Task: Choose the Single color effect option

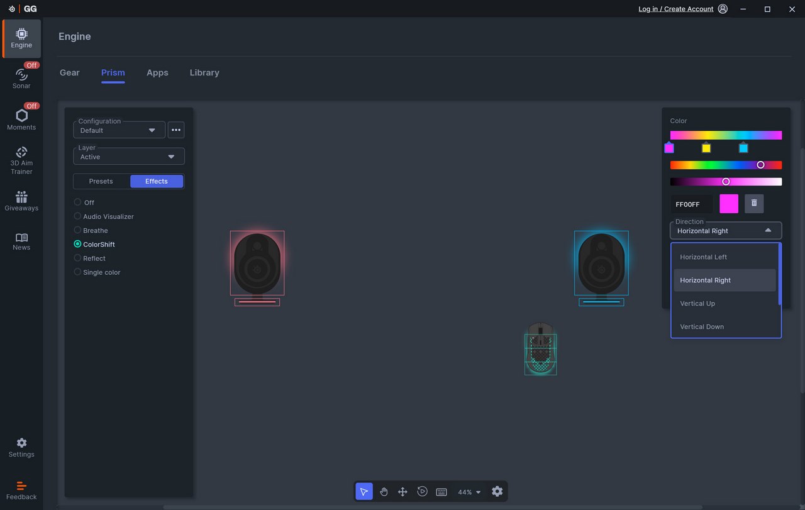Action: pyautogui.click(x=78, y=272)
